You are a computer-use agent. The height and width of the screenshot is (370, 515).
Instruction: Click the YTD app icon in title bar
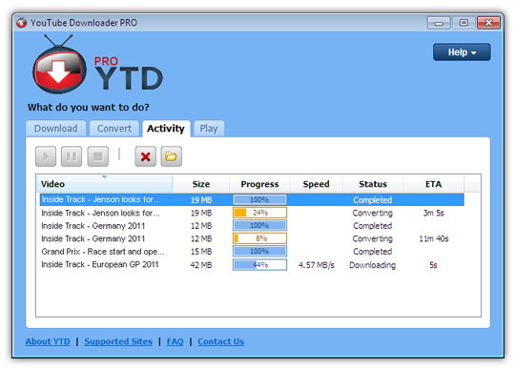(21, 22)
